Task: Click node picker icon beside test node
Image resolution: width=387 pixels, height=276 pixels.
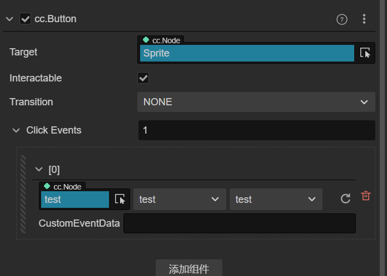Action: coord(120,200)
